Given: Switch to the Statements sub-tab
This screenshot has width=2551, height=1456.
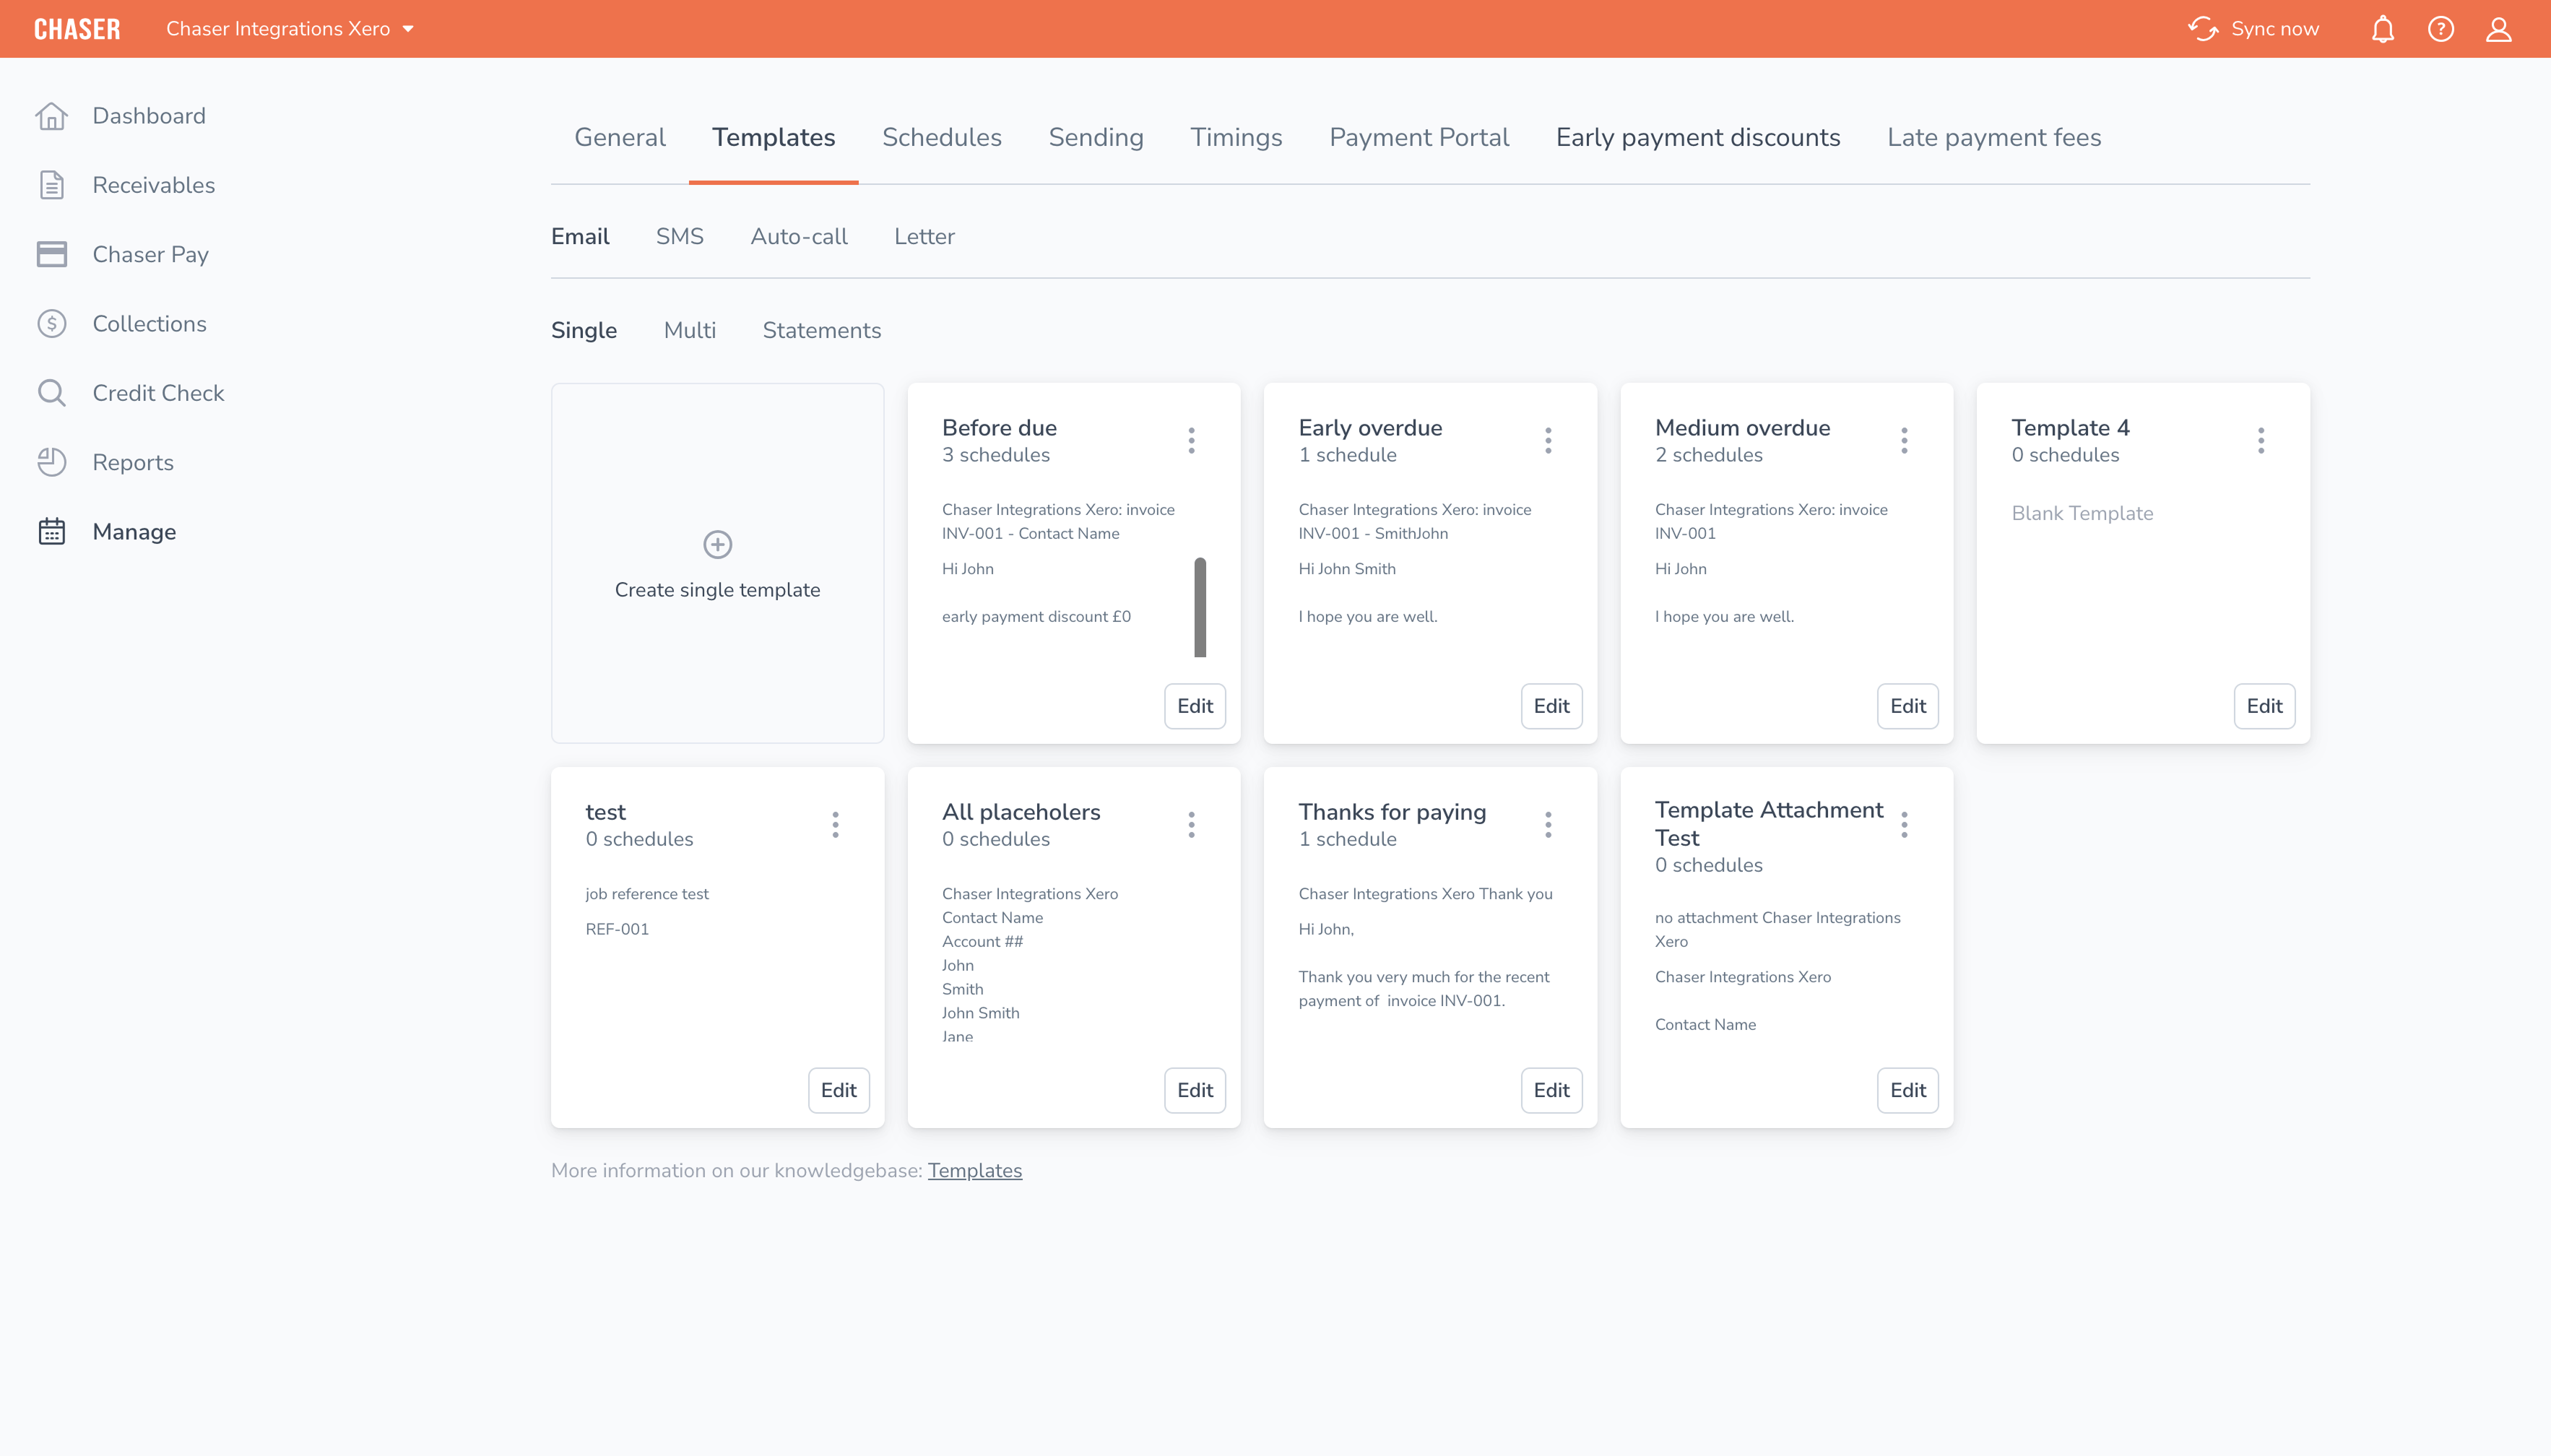Looking at the screenshot, I should 821,330.
